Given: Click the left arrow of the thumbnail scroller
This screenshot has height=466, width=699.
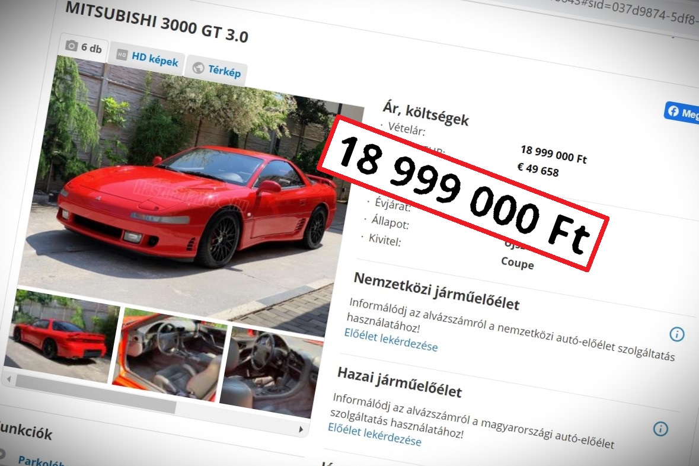Looking at the screenshot, I should tap(9, 379).
